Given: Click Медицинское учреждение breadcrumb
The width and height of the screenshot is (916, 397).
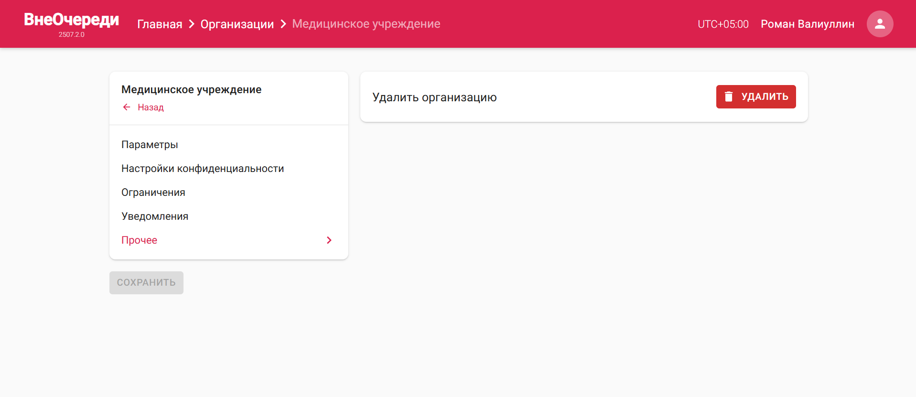Looking at the screenshot, I should coord(366,24).
